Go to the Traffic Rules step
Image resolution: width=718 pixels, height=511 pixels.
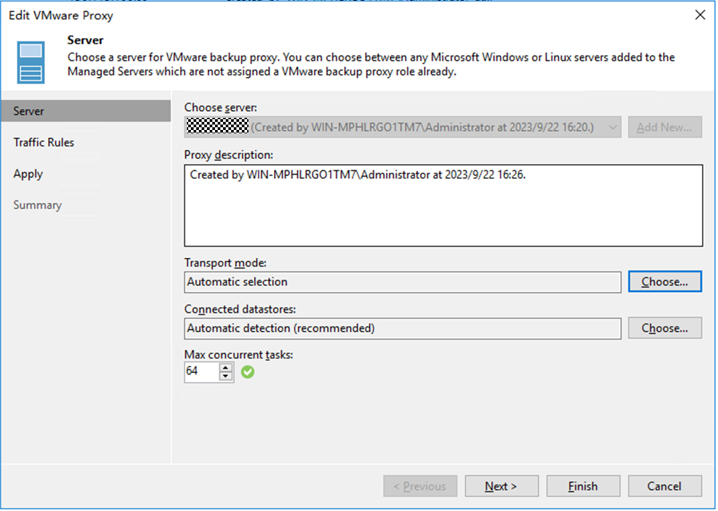pos(44,143)
